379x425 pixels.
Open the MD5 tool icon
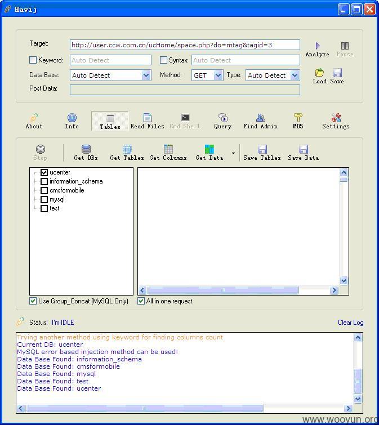(298, 117)
